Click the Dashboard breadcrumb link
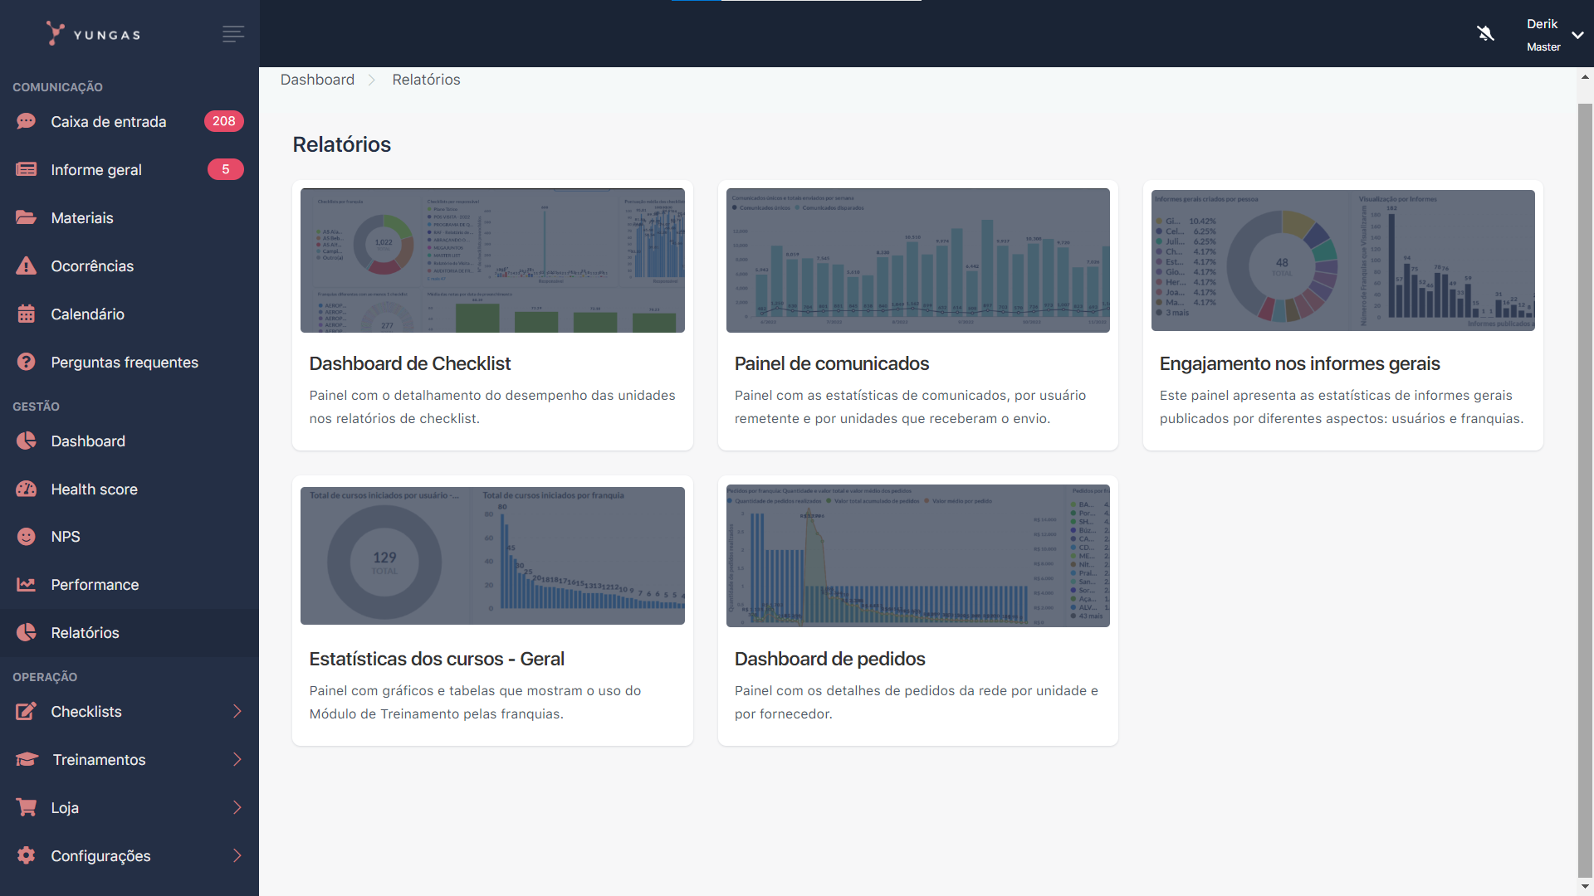 (x=317, y=80)
